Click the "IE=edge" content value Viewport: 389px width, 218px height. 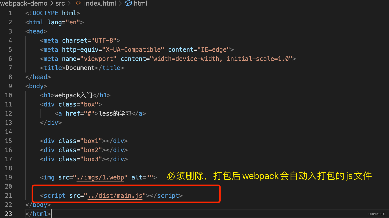[214, 50]
